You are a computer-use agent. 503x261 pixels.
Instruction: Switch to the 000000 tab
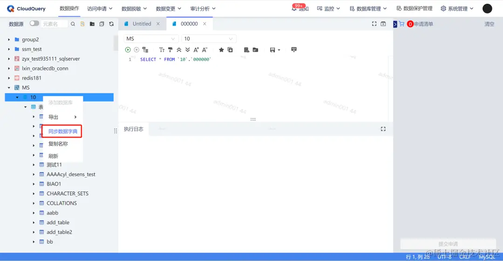point(189,24)
